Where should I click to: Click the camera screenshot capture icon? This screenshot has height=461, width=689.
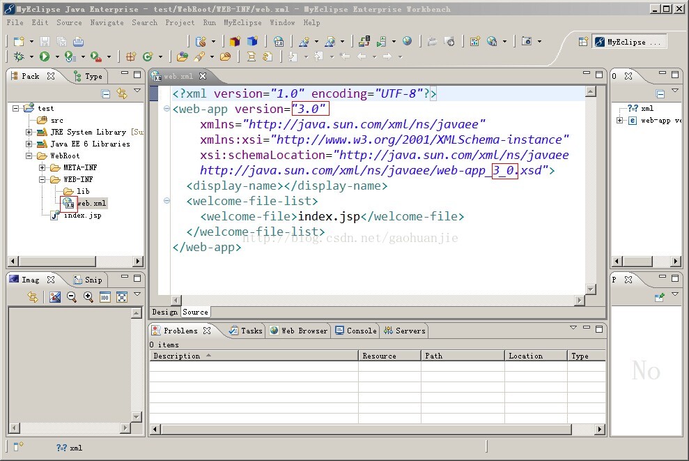point(527,41)
